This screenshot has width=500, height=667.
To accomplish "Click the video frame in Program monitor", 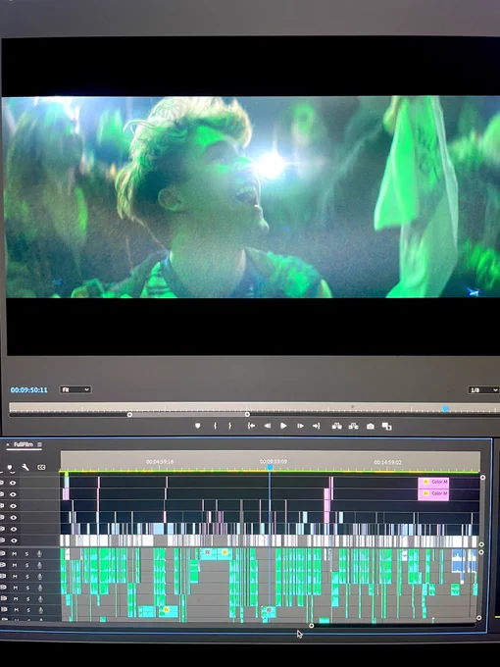I will pos(251,197).
